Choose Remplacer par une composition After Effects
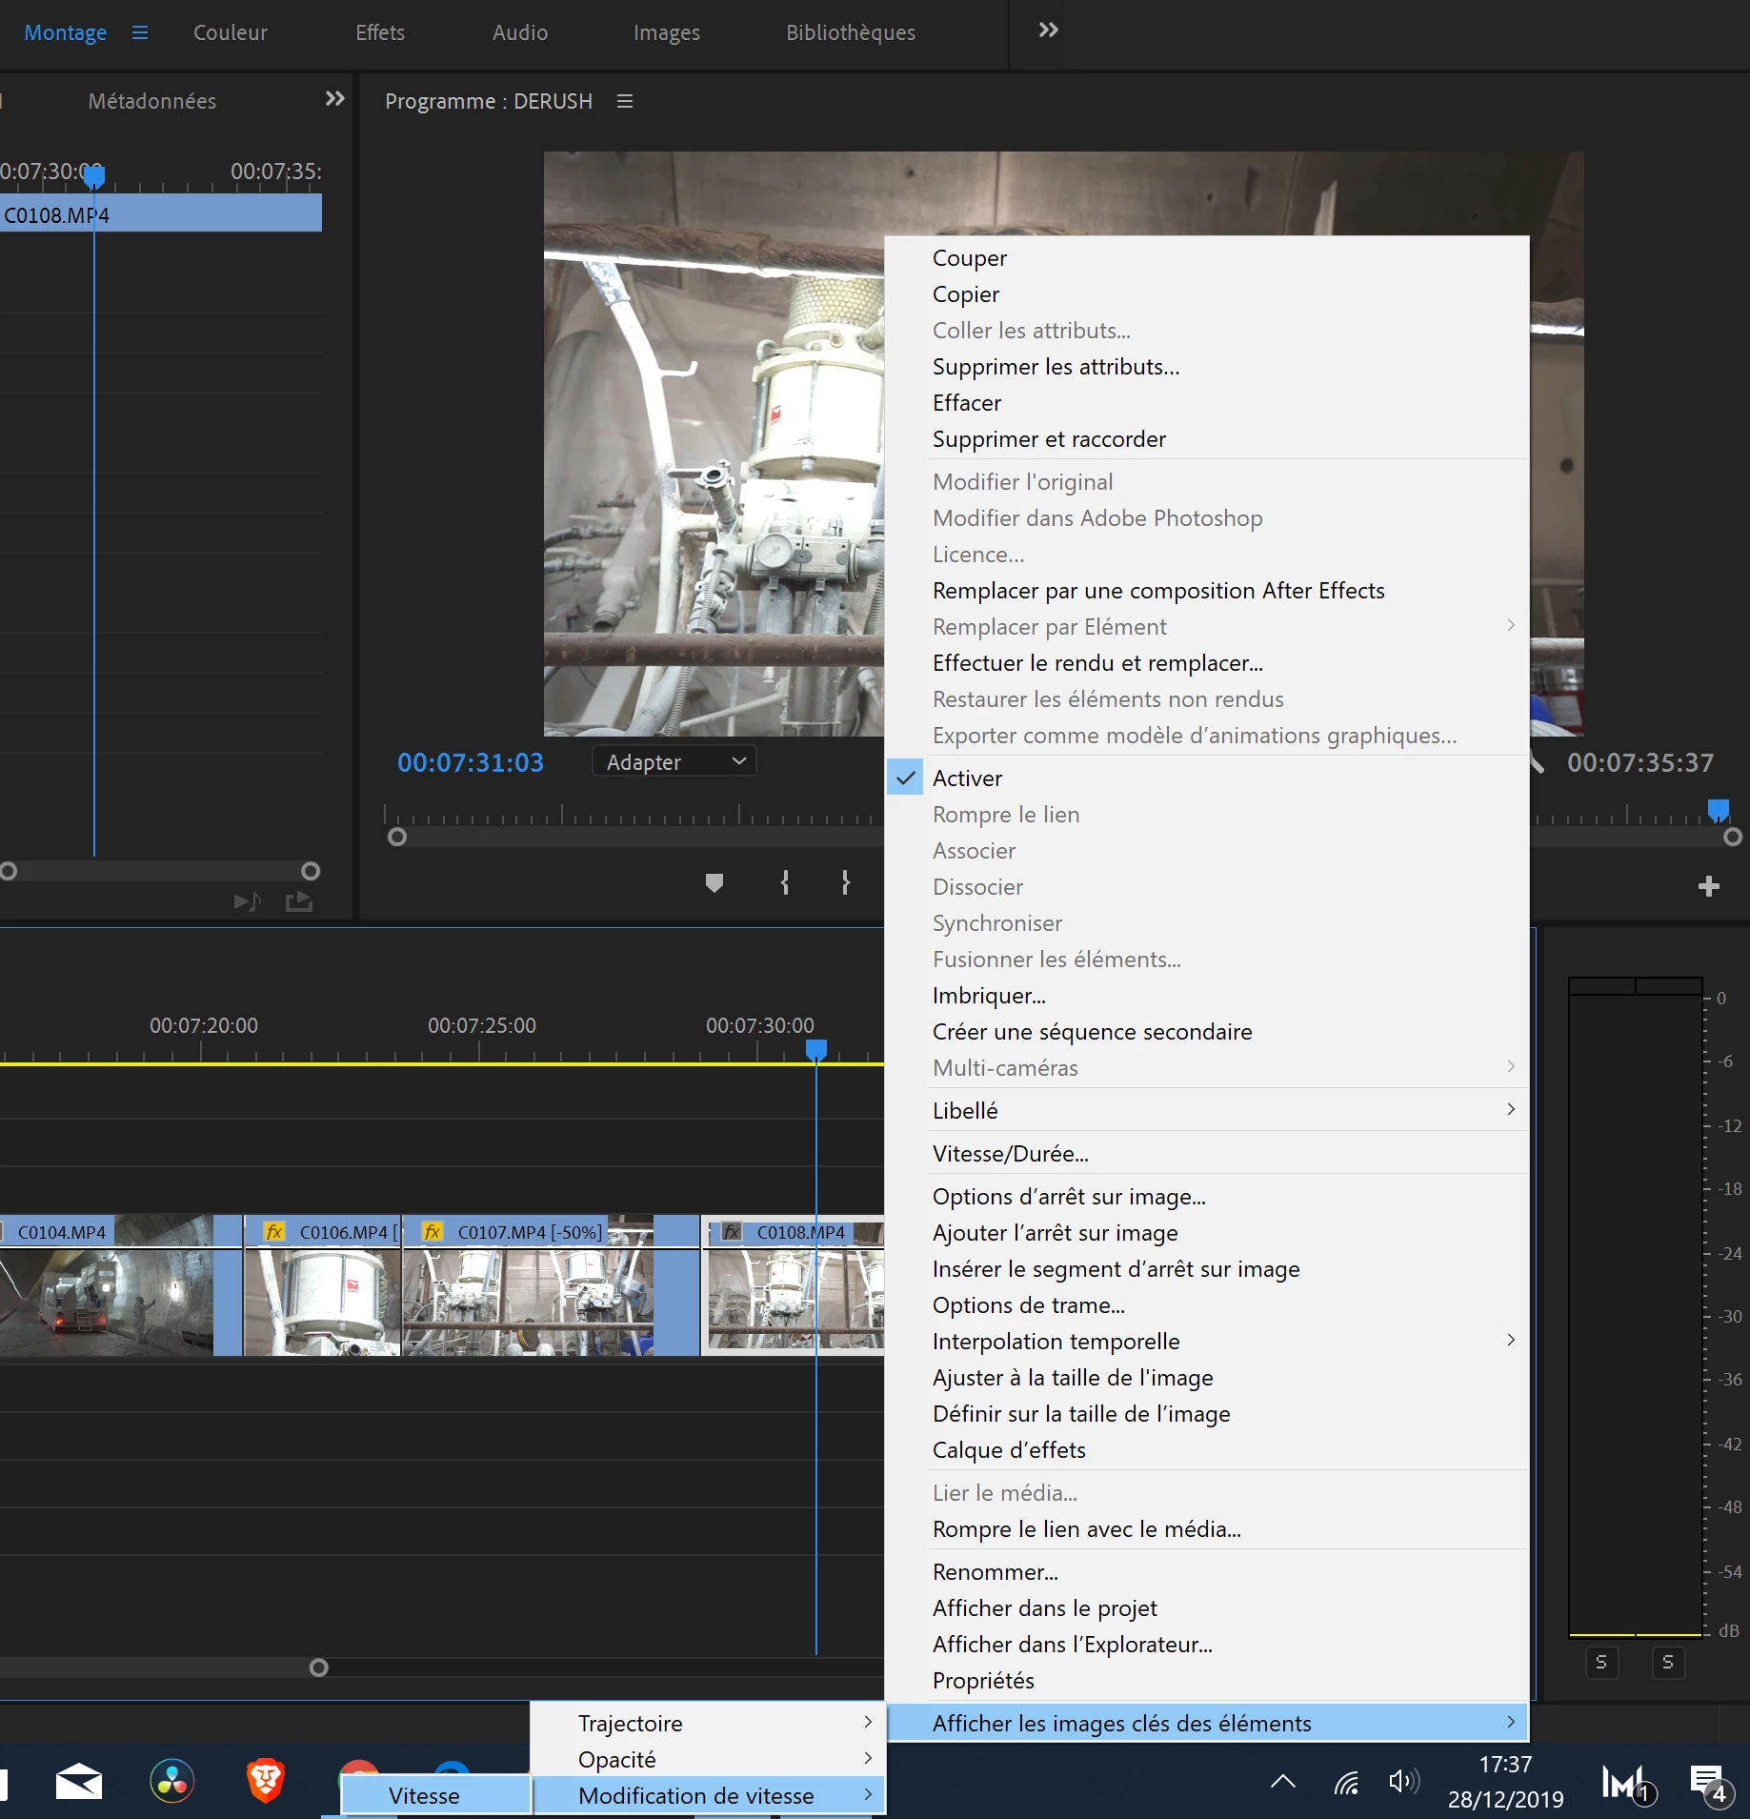This screenshot has width=1750, height=1819. pos(1207,591)
